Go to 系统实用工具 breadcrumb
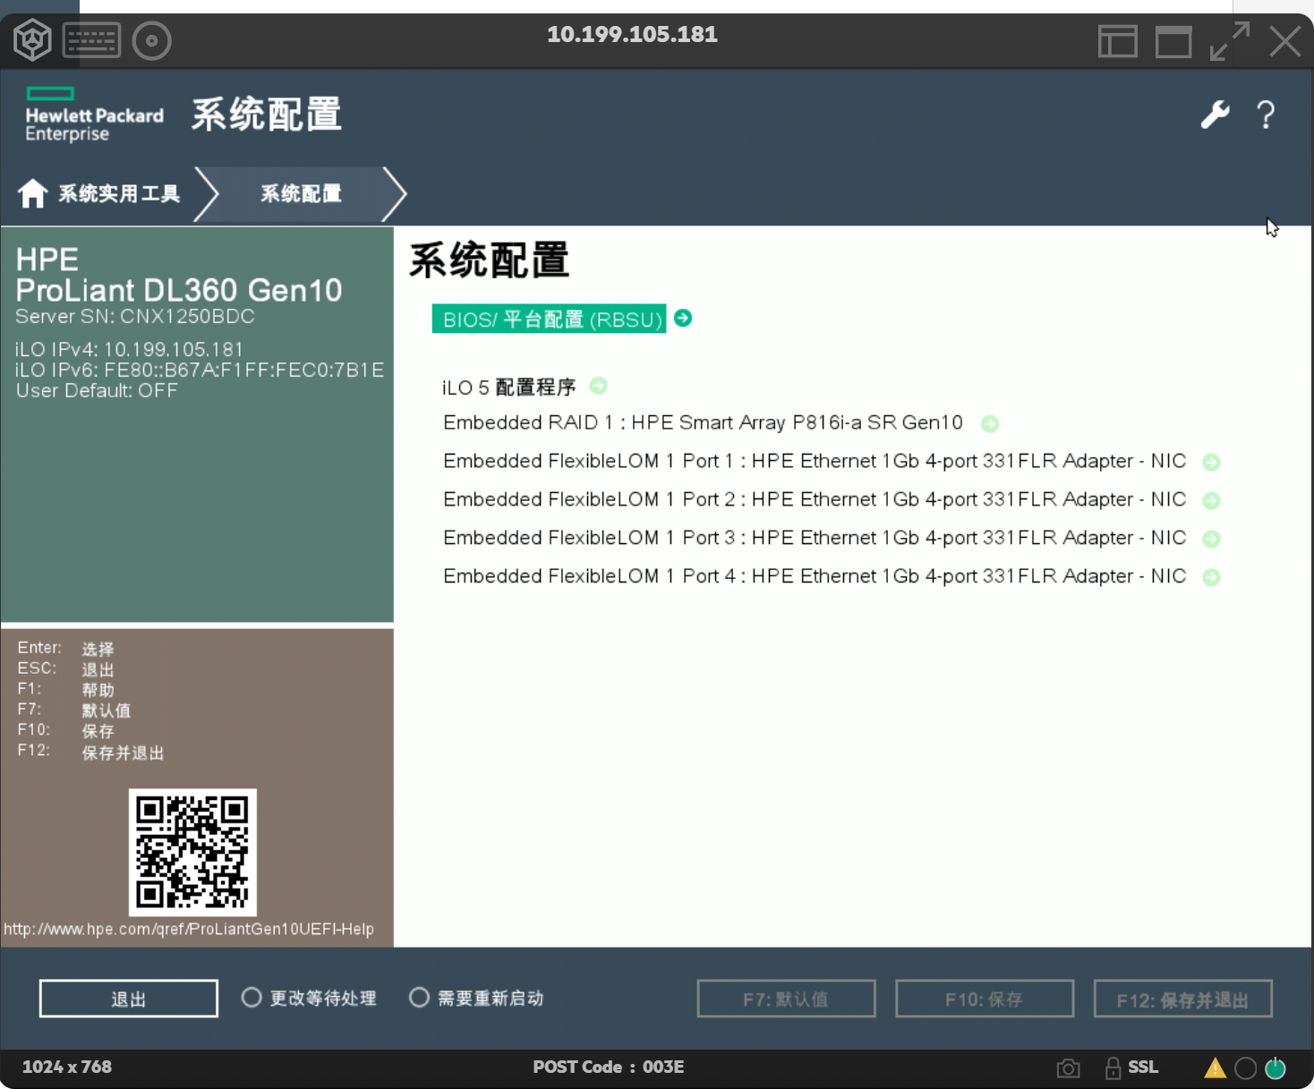 click(117, 193)
